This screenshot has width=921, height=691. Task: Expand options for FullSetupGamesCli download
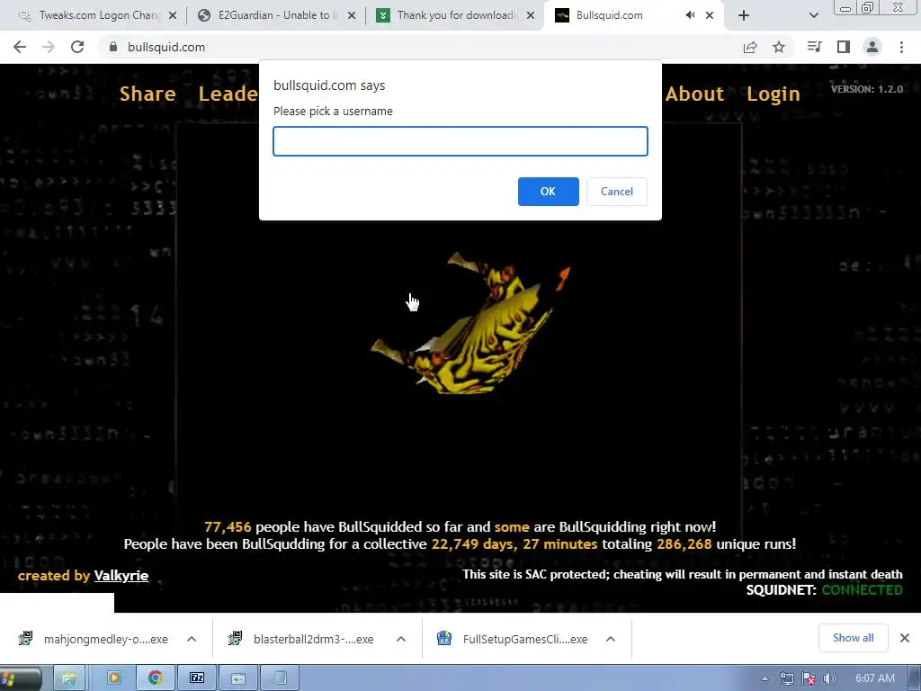611,639
